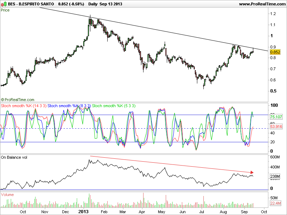
Task: Click the © ProRealTime.com copyright text
Action: [x=18, y=100]
